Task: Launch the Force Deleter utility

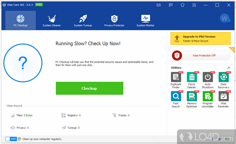Action: tap(192, 77)
